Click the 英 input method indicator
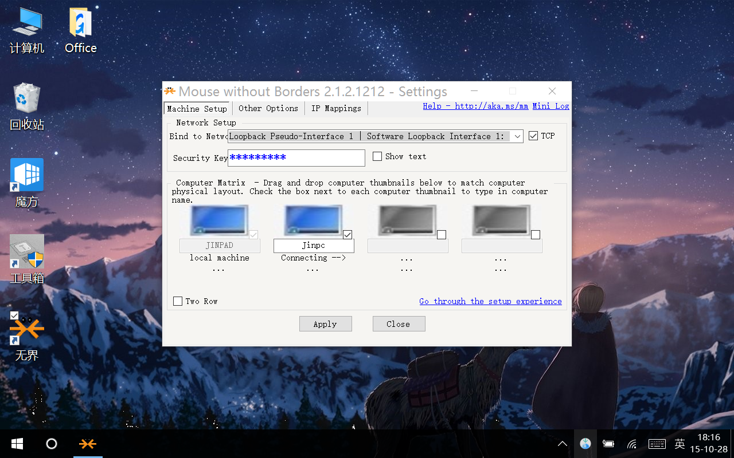The image size is (734, 458). coord(680,444)
